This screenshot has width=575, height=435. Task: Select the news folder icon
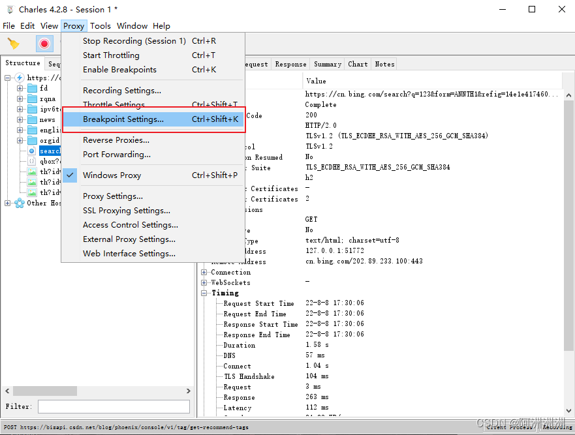[x=32, y=120]
